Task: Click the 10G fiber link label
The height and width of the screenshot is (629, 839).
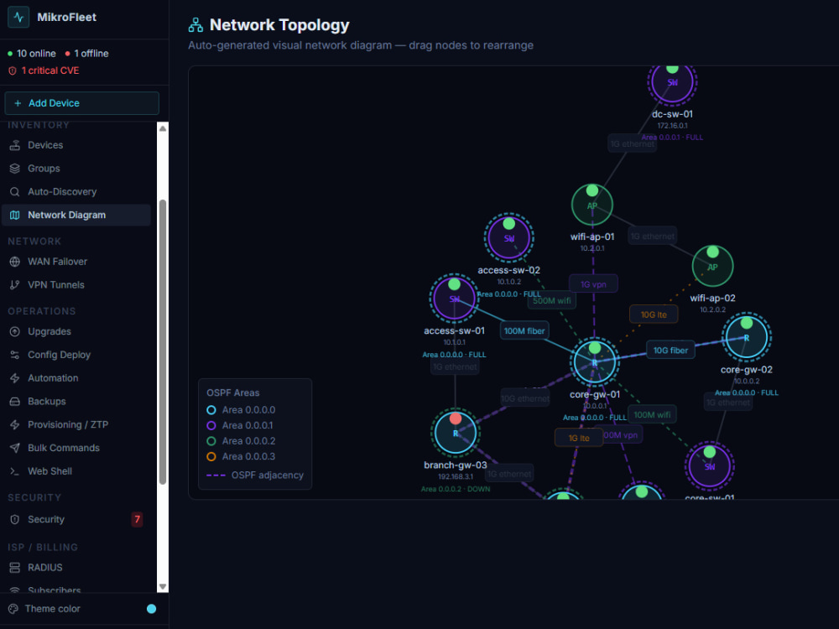Action: coord(670,351)
